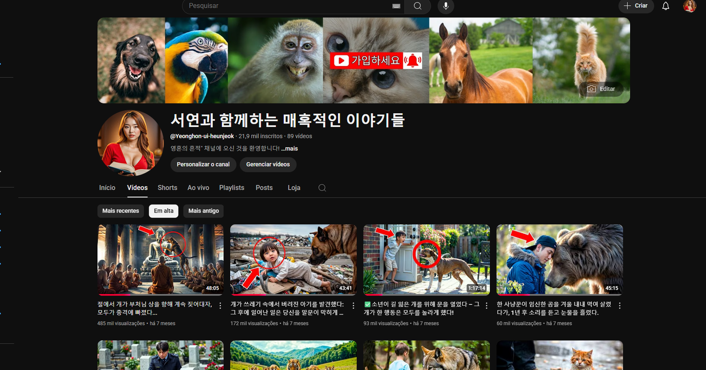Open the temple dog video thumbnail 48:05
The width and height of the screenshot is (706, 370).
pos(161,260)
